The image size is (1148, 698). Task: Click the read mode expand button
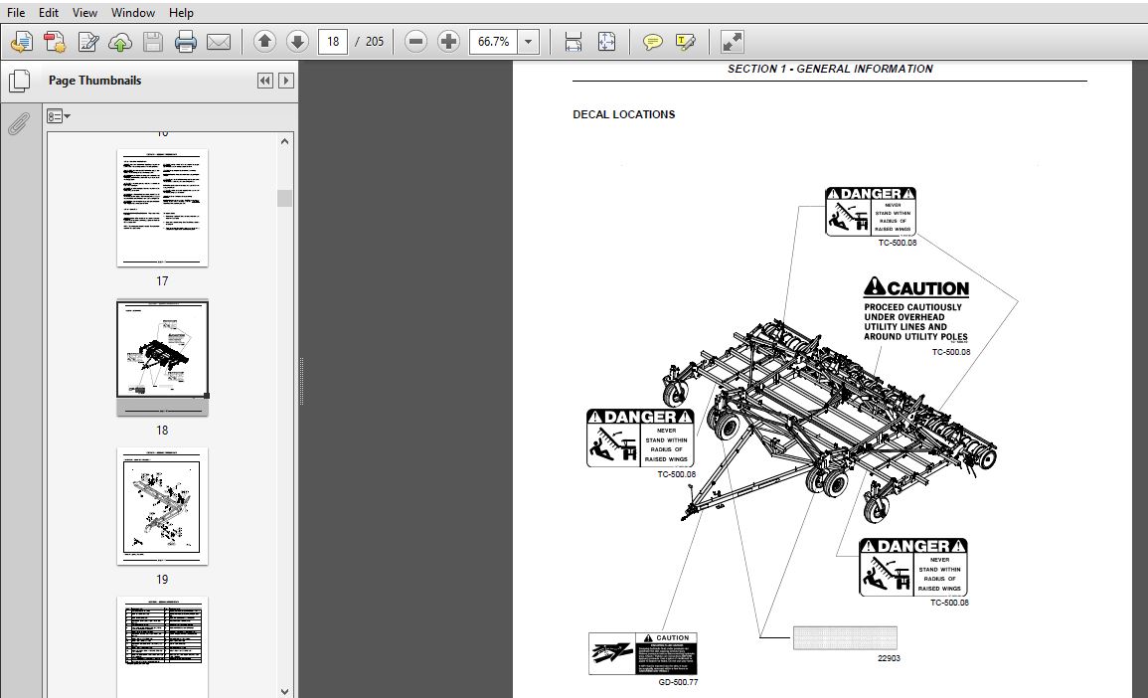pyautogui.click(x=732, y=42)
